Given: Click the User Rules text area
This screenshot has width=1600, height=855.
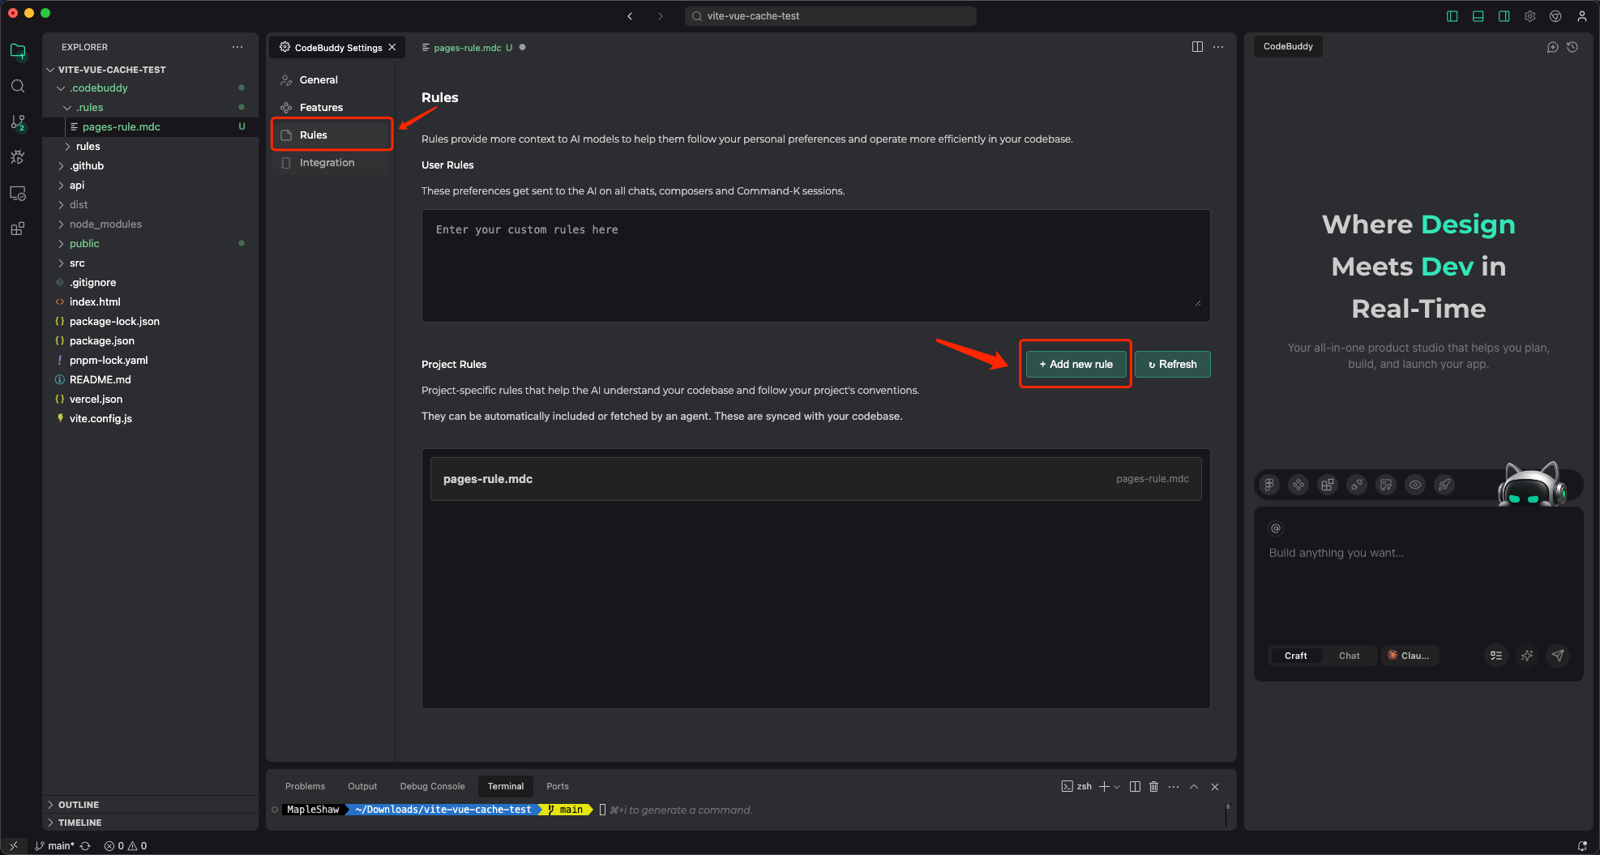Looking at the screenshot, I should pos(815,266).
